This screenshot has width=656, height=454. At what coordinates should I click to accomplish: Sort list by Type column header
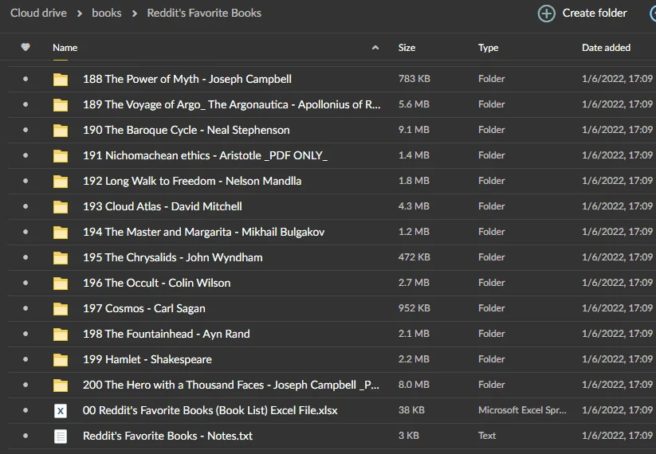[489, 48]
